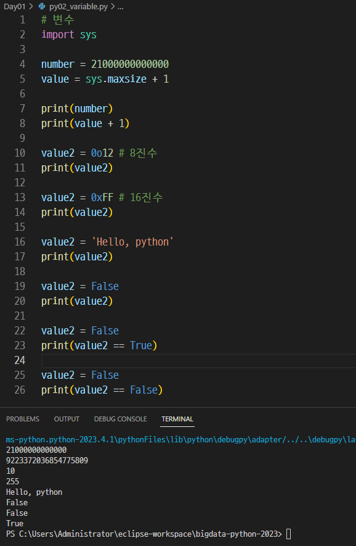Screen dimensions: 356x546
Task: Click the 0o12 octal literal
Action: 102,153
